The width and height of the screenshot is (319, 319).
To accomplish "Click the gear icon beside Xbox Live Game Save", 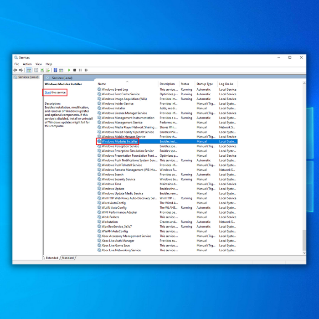I will 99,245.
